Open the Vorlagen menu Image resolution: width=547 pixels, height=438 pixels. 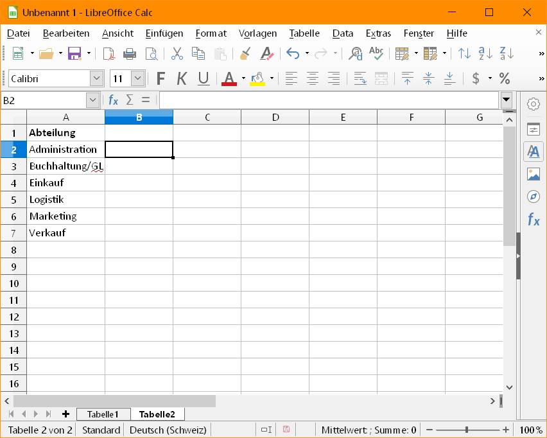[x=257, y=33]
